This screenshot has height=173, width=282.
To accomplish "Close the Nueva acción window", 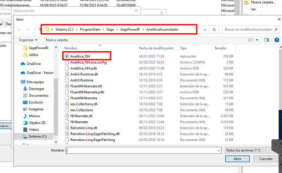I will click(136, 10).
